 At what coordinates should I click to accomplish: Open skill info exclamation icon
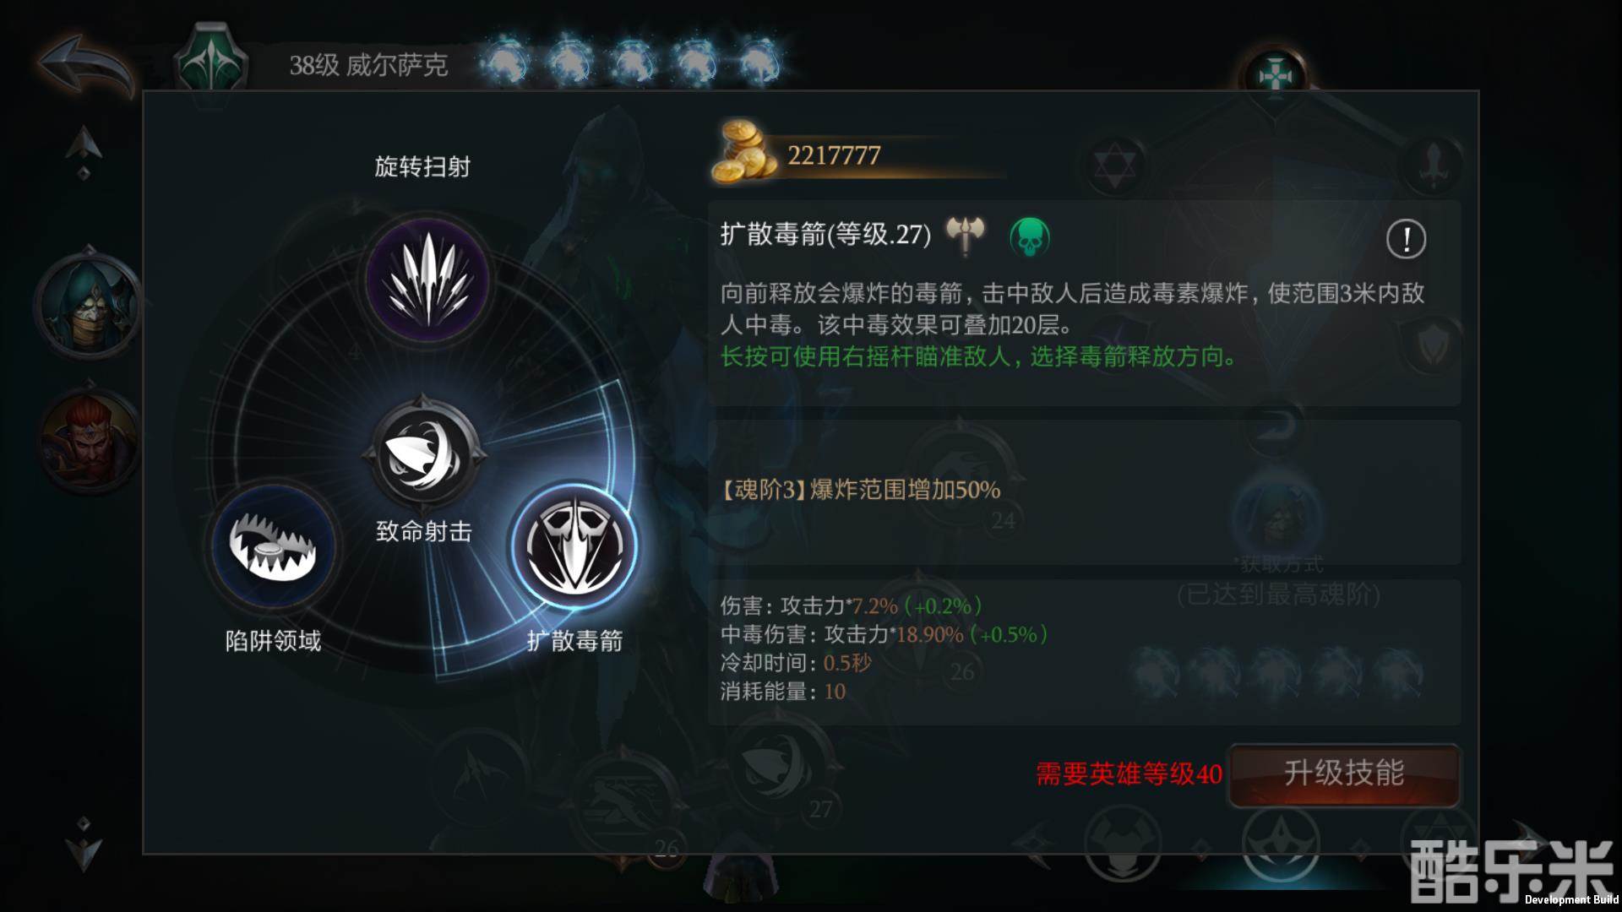point(1406,239)
